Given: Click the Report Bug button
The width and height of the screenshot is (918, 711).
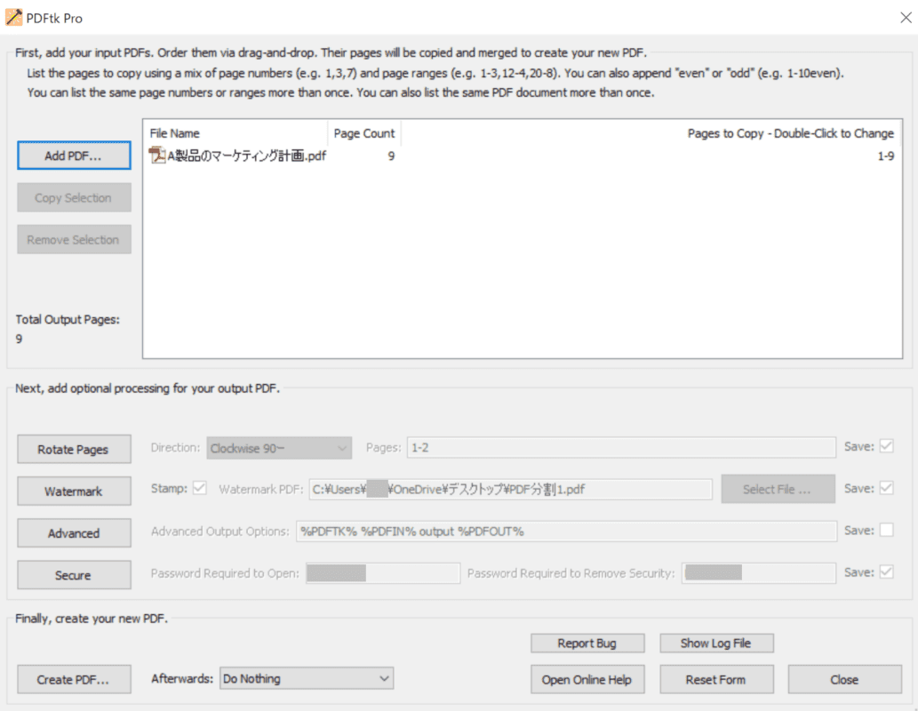Looking at the screenshot, I should 587,643.
